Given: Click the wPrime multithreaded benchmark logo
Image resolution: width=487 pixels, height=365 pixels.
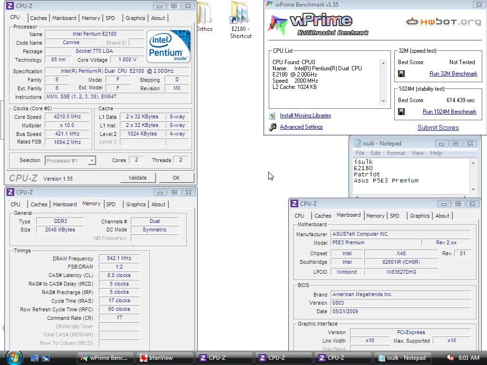Looking at the screenshot, I should coord(318,25).
